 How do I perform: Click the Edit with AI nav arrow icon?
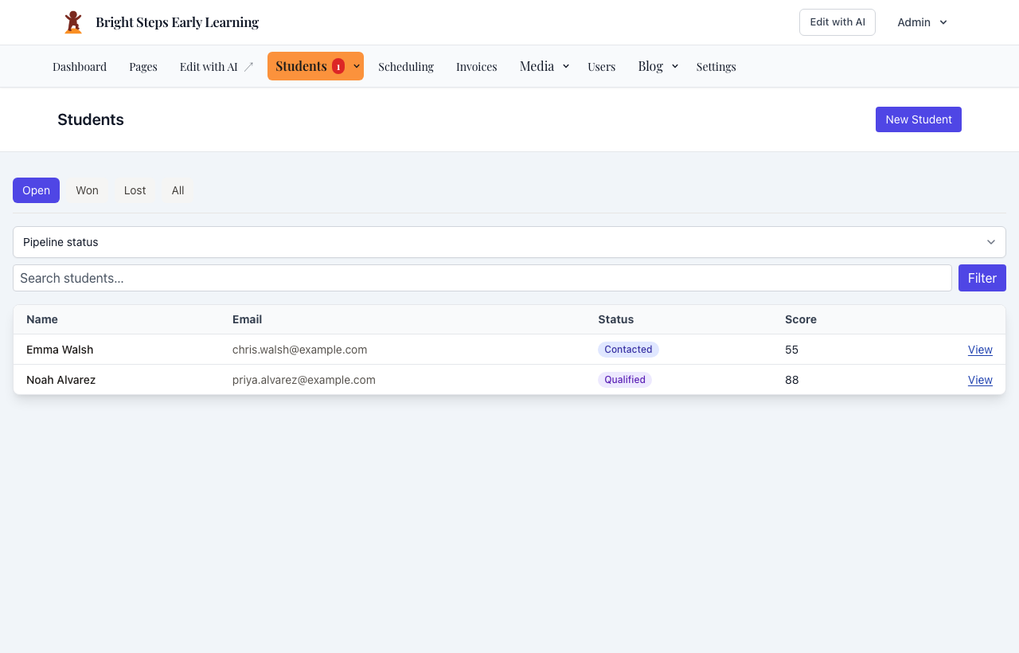(248, 67)
